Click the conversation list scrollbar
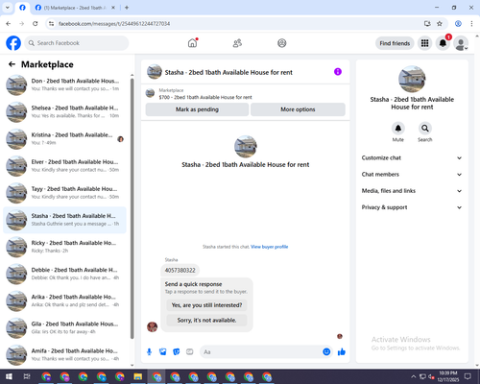 pyautogui.click(x=132, y=208)
